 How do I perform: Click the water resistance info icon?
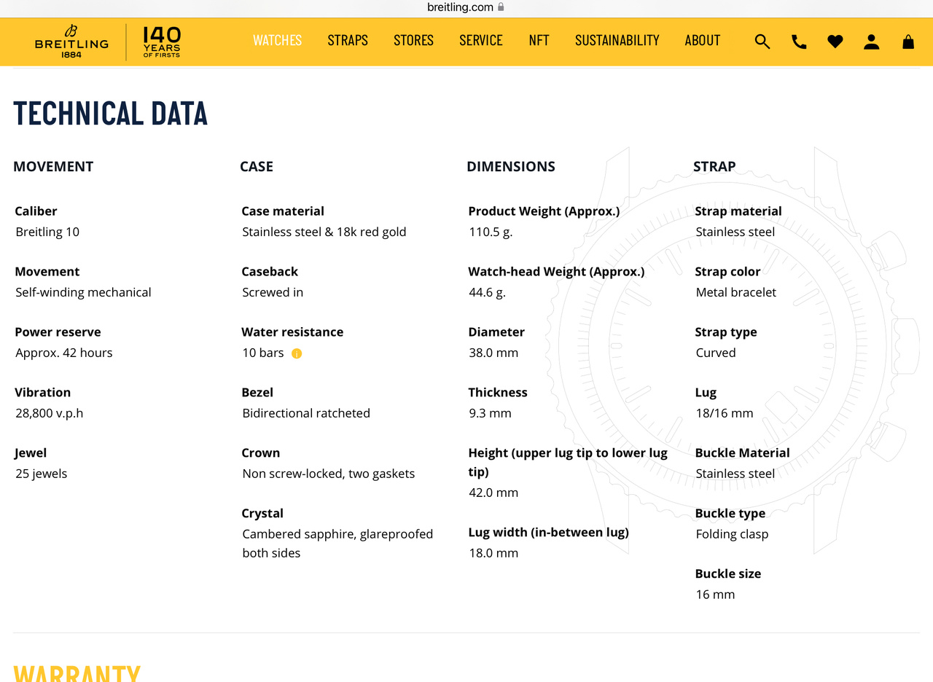tap(297, 353)
